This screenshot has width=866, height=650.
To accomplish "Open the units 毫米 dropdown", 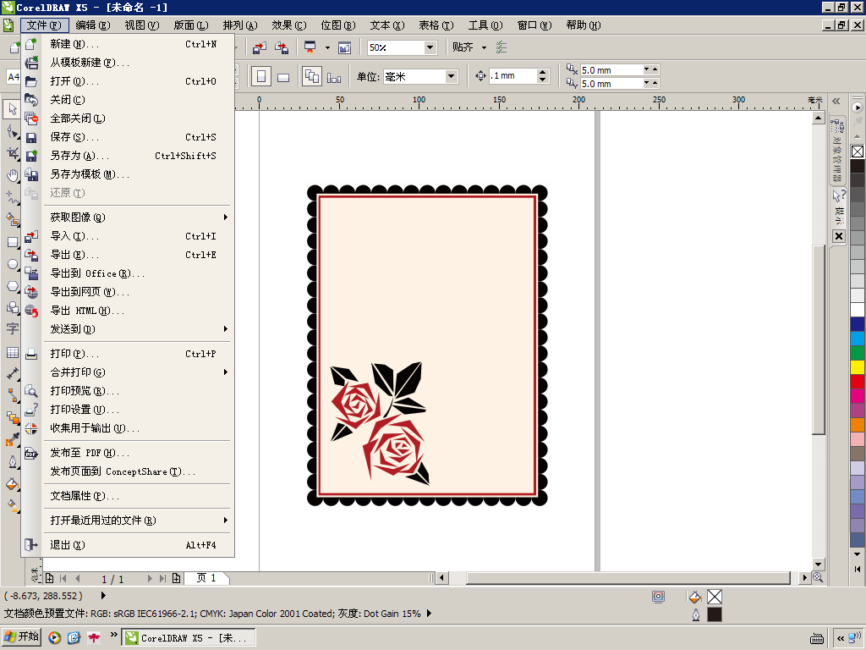I will [x=452, y=76].
